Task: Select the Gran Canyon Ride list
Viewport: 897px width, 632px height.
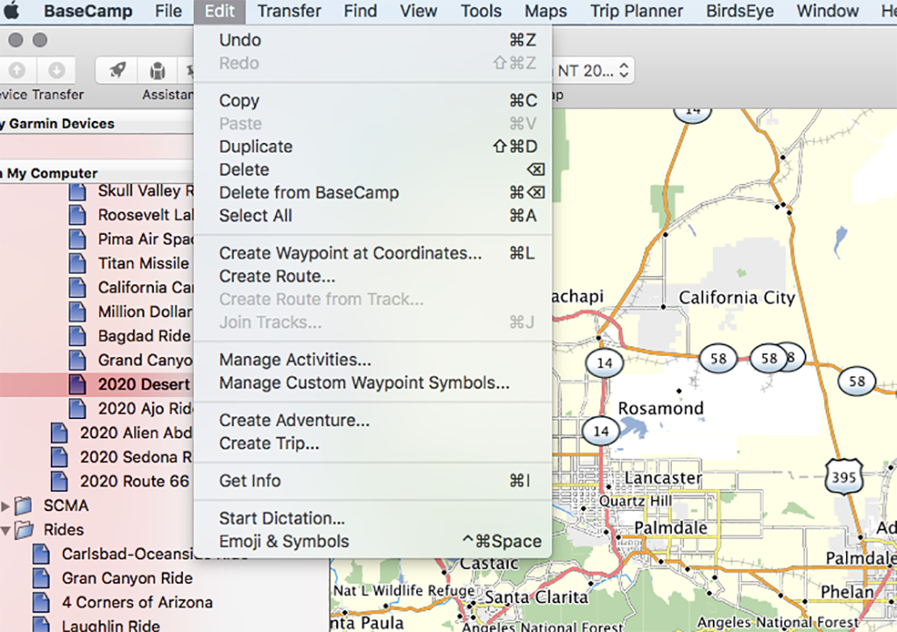Action: point(126,579)
